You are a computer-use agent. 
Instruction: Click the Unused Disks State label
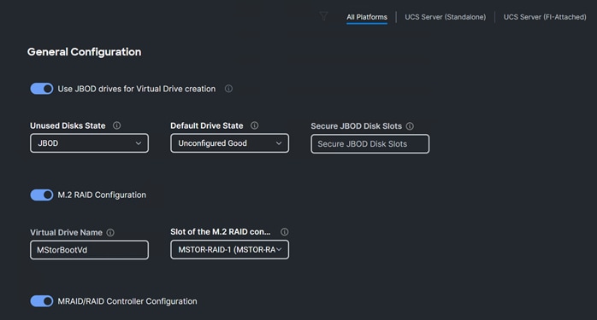[68, 125]
